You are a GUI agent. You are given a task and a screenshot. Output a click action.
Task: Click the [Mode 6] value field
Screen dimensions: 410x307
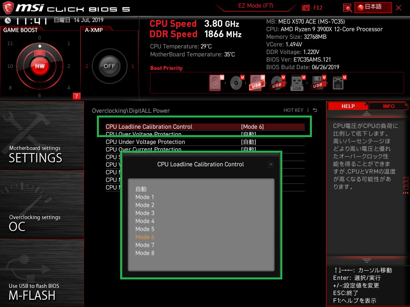252,127
